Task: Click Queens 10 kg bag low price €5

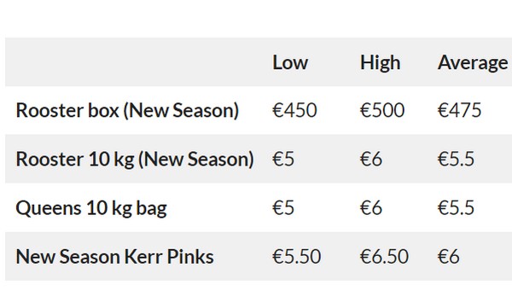Action: click(283, 208)
